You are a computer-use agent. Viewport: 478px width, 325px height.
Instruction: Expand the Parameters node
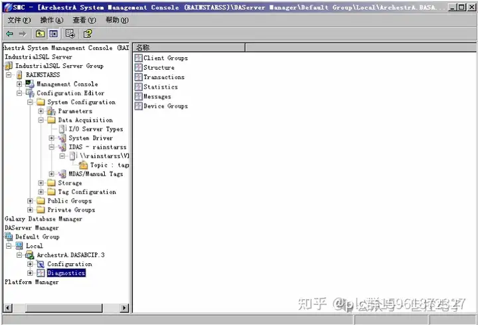[41, 111]
